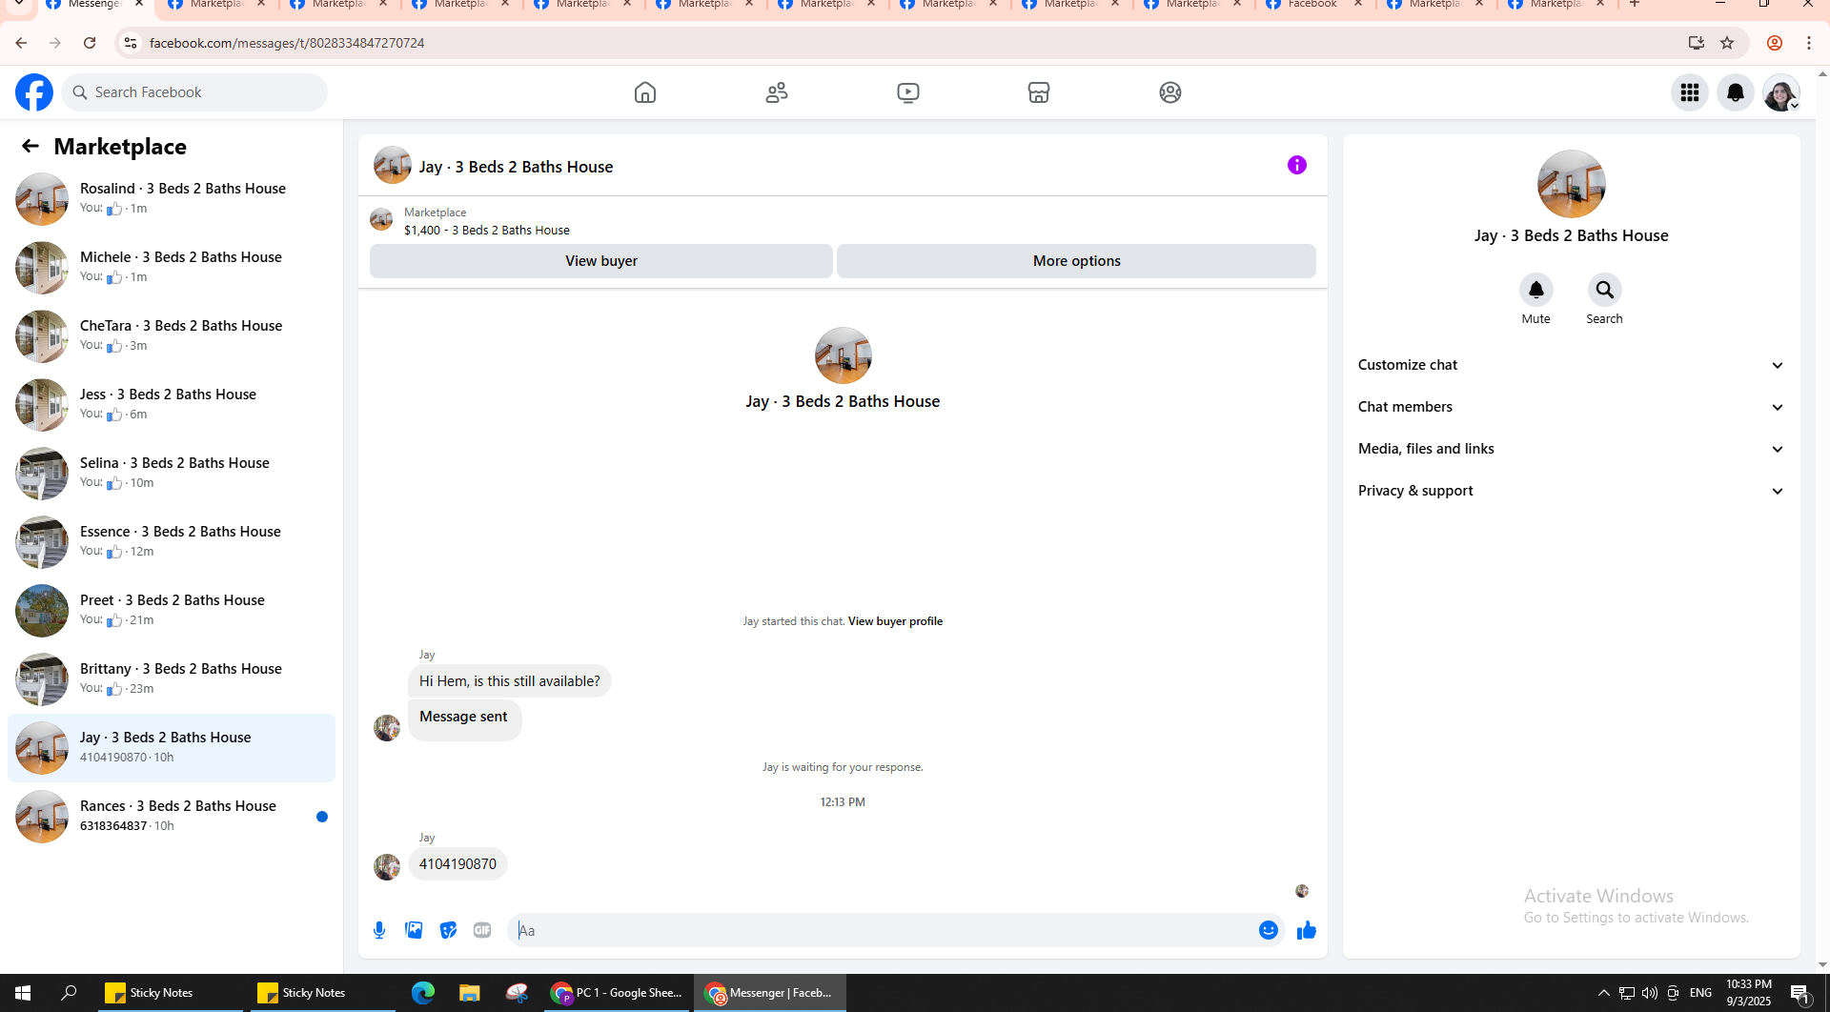Screen dimensions: 1830x1012
Task: Send a voice clip with microphone
Action: 379,930
